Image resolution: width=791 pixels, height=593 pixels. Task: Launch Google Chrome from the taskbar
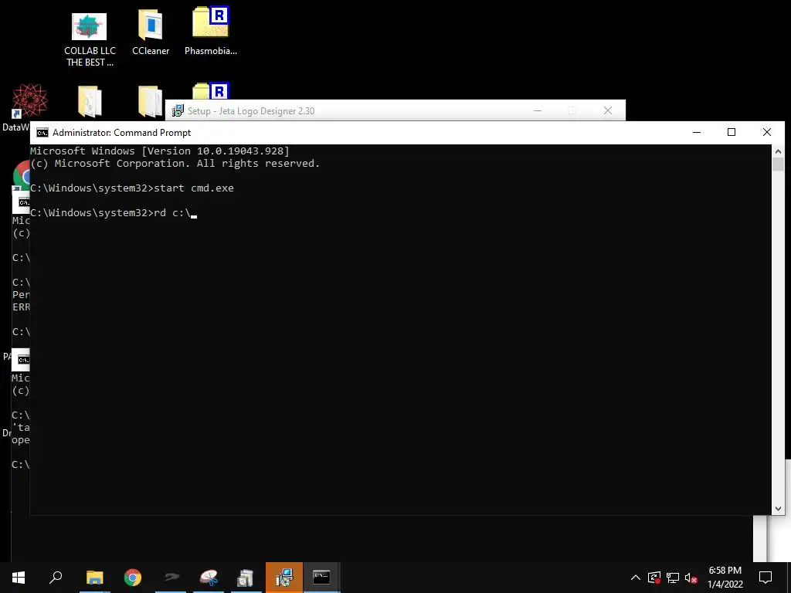tap(133, 578)
